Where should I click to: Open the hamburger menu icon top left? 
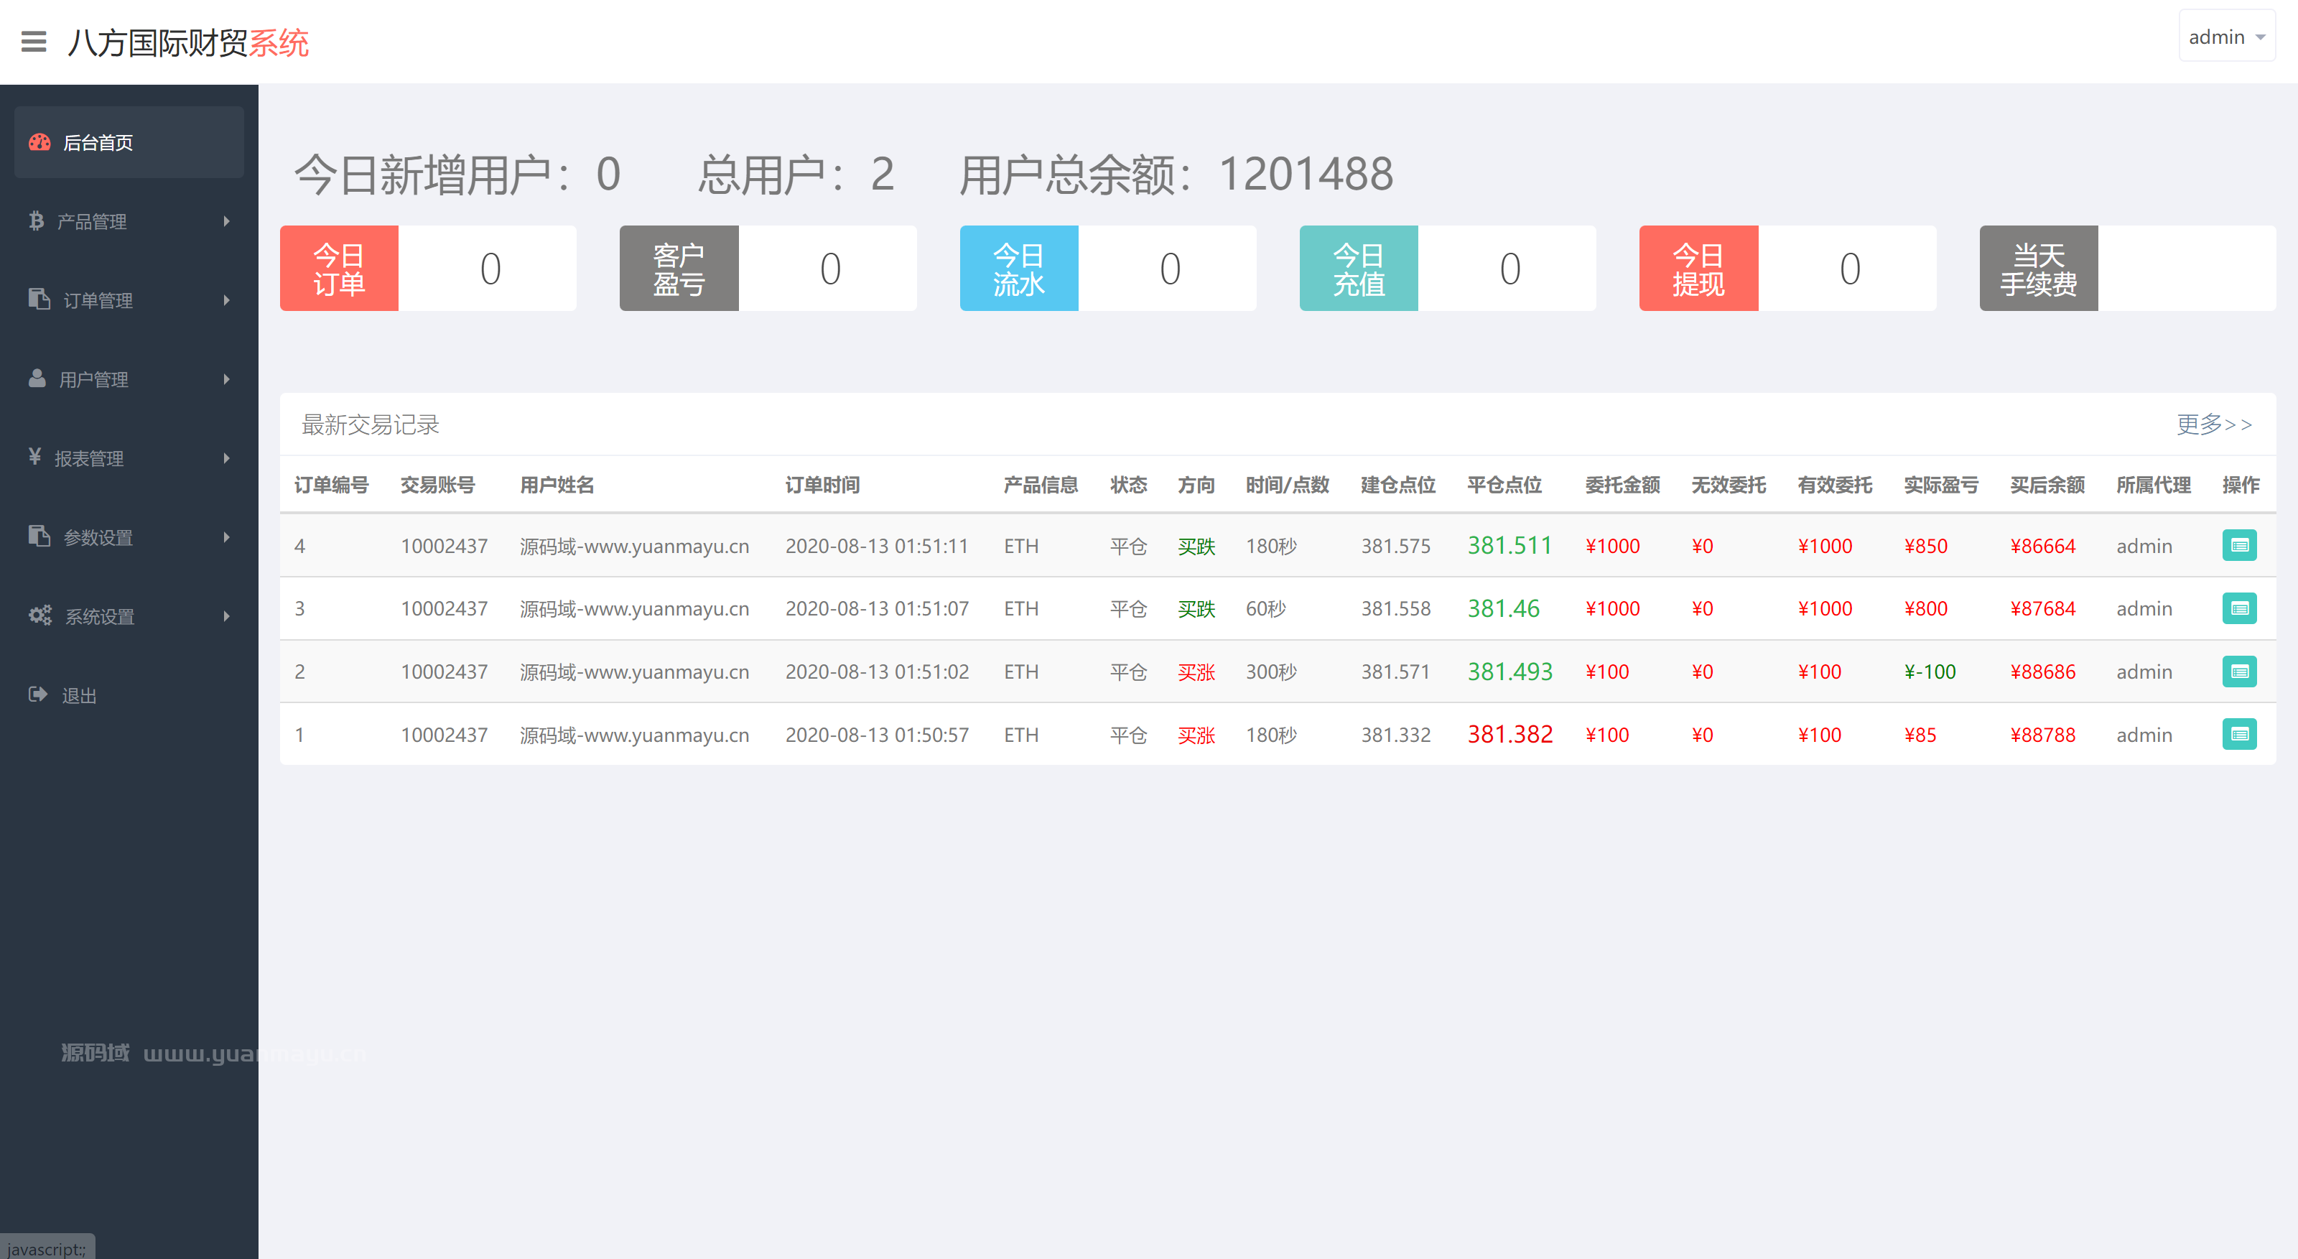34,42
